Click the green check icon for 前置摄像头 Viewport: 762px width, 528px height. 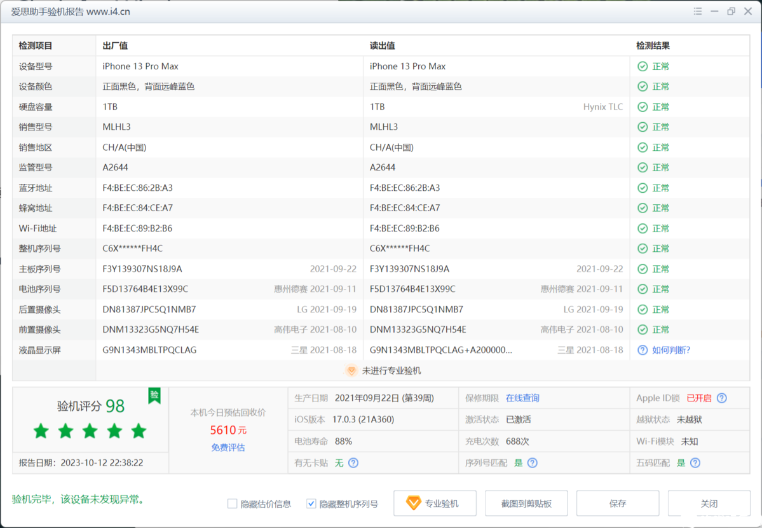(x=643, y=330)
